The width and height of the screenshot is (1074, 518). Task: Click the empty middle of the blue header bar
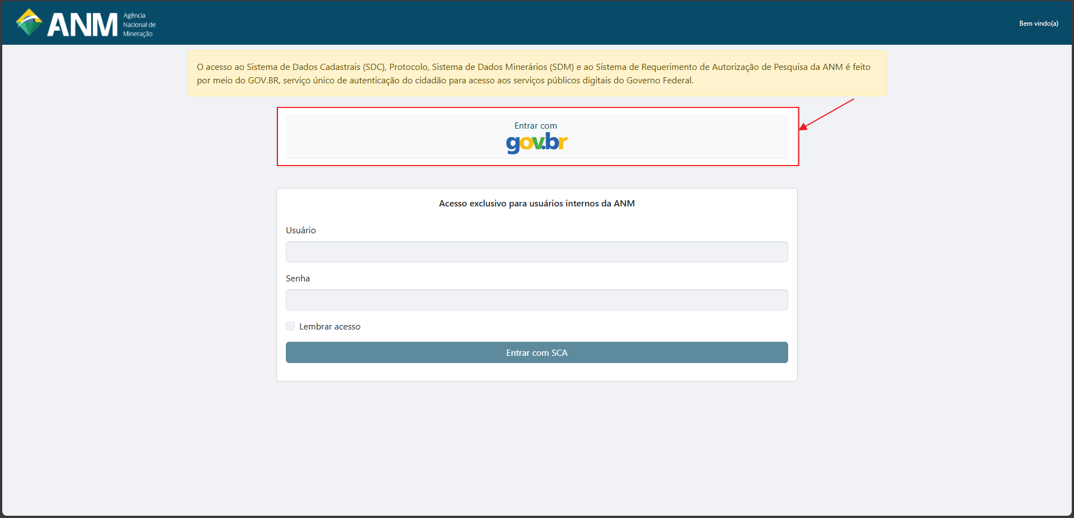pos(559,22)
